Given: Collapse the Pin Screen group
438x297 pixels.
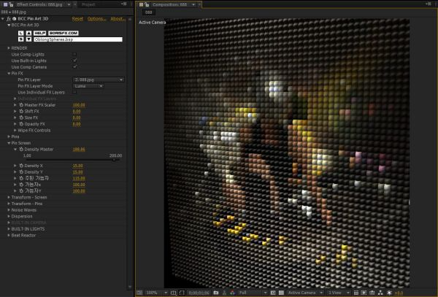Looking at the screenshot, I should click(x=9, y=143).
